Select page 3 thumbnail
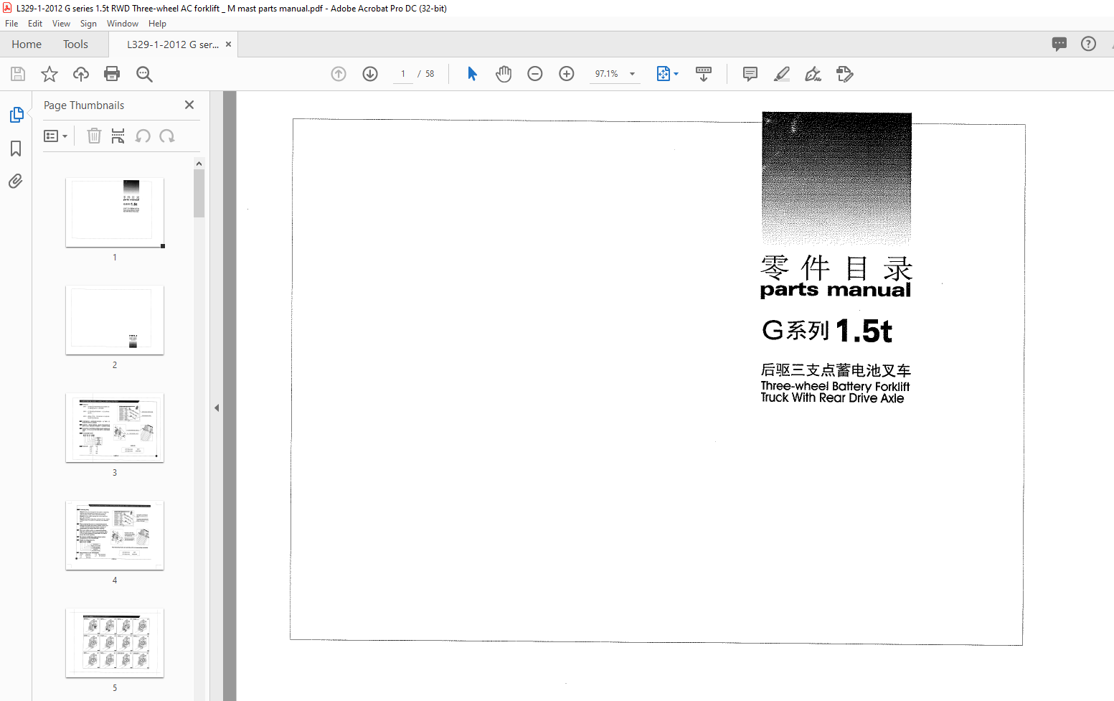The height and width of the screenshot is (701, 1114). pyautogui.click(x=115, y=428)
